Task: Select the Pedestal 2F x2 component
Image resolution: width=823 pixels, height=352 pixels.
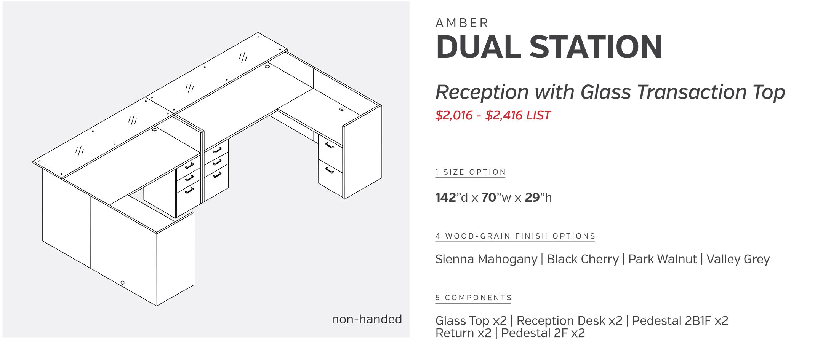Action: (x=543, y=333)
